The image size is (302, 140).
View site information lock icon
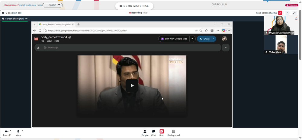coord(46,30)
